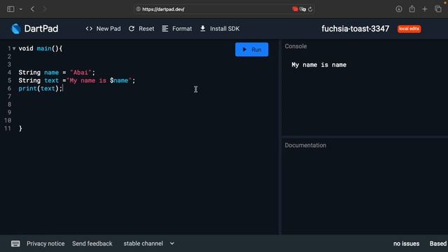Collapse the main function fold arrow
Image resolution: width=448 pixels, height=252 pixels.
tap(14, 48)
